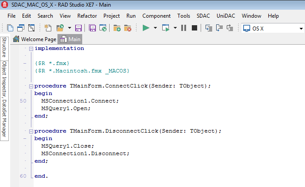The height and width of the screenshot is (187, 305).
Task: Click the Open folder icon
Action: coord(60,28)
